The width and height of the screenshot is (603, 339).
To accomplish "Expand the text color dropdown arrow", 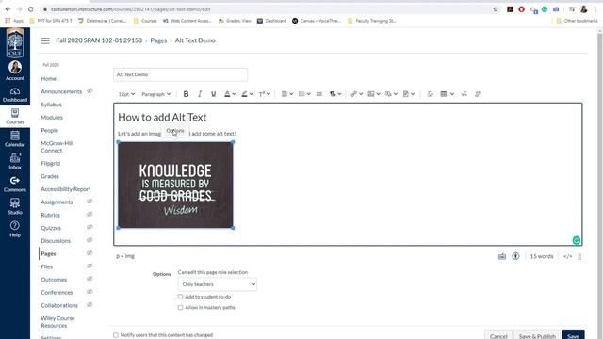I will coord(234,94).
